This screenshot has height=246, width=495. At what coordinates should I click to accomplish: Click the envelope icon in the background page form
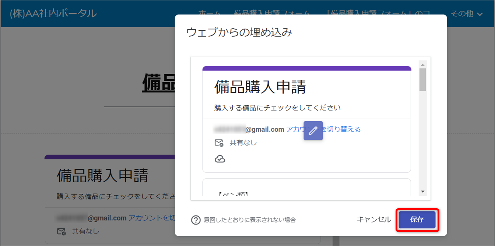(x=61, y=231)
